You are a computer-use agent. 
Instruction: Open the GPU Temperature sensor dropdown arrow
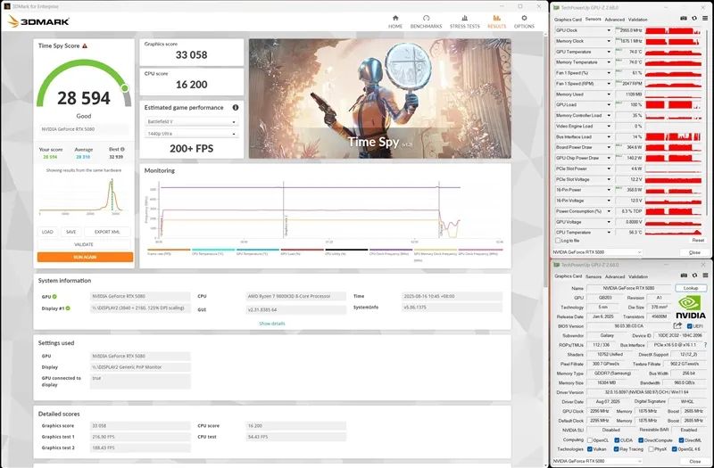tap(609, 52)
